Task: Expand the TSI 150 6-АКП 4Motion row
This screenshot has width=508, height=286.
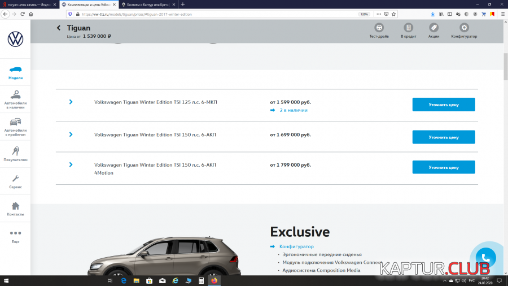Action: [x=71, y=164]
